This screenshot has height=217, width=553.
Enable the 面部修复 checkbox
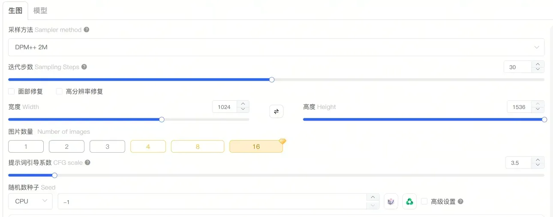click(12, 91)
